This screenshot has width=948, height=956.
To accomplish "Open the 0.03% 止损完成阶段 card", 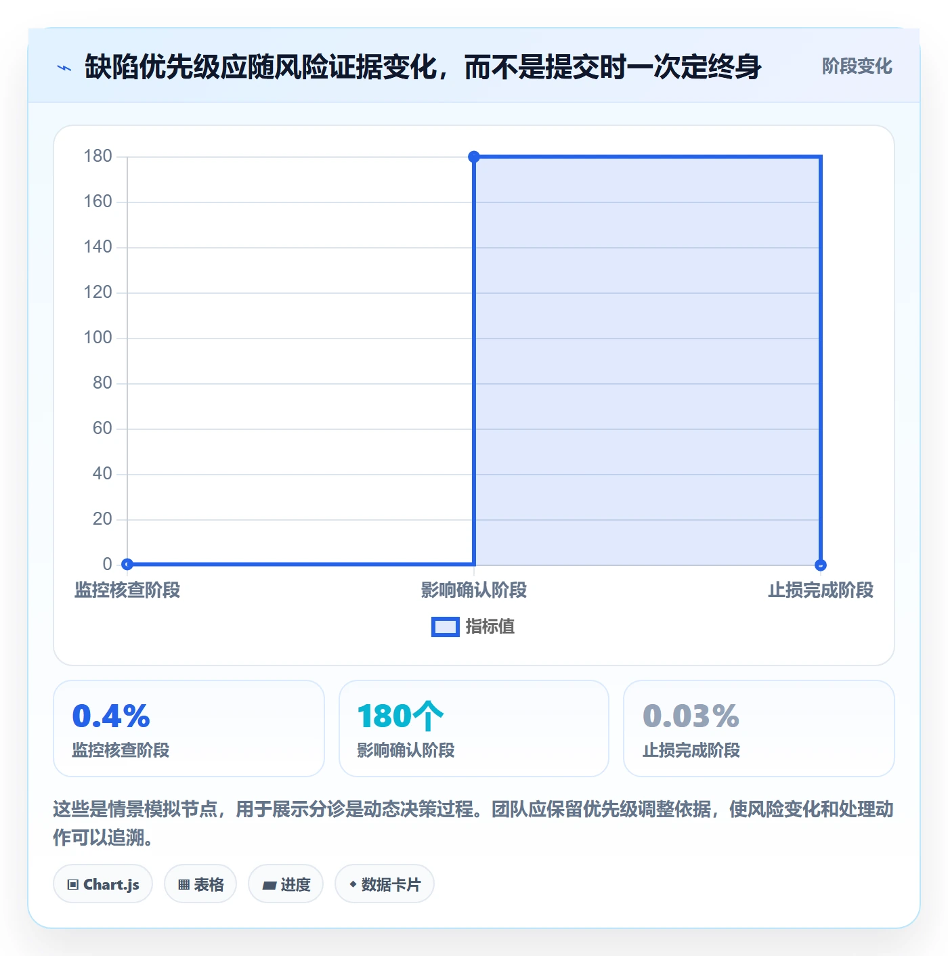I will tap(759, 729).
